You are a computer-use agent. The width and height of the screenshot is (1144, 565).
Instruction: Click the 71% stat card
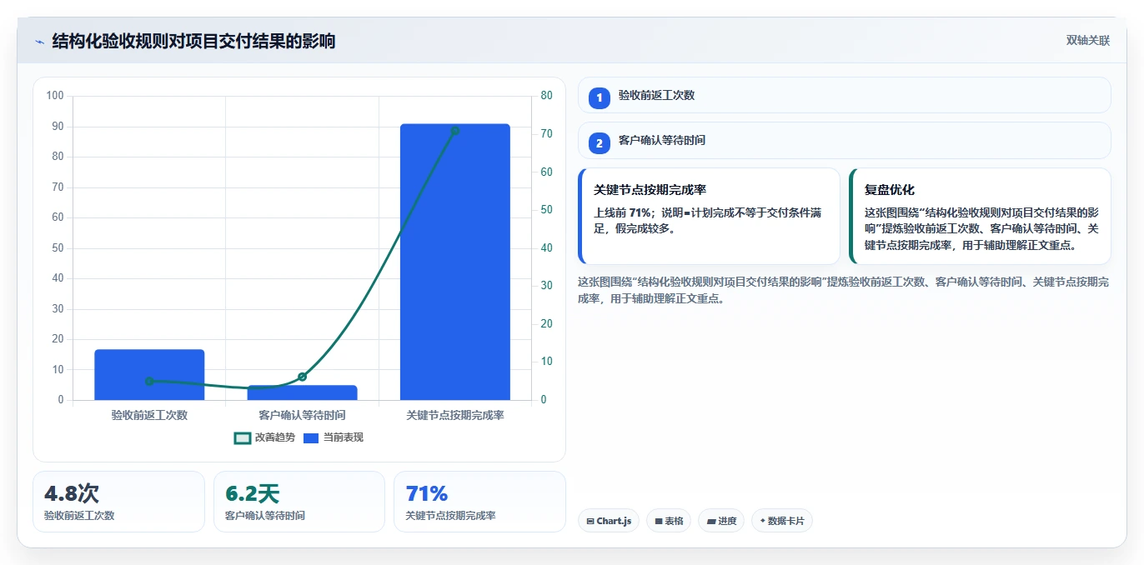point(479,502)
